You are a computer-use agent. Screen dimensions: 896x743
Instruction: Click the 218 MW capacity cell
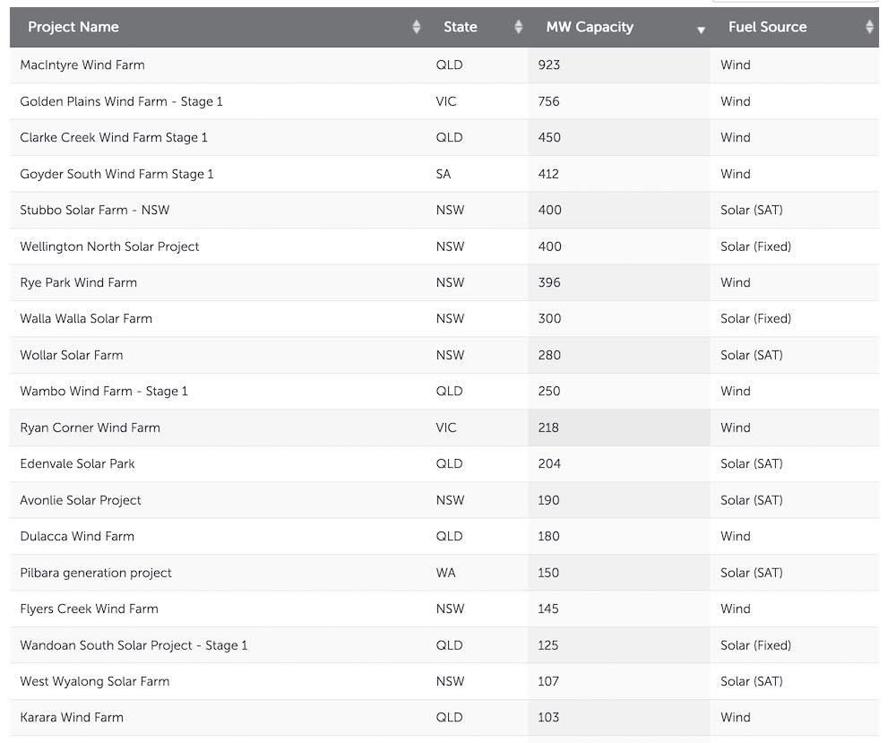619,428
